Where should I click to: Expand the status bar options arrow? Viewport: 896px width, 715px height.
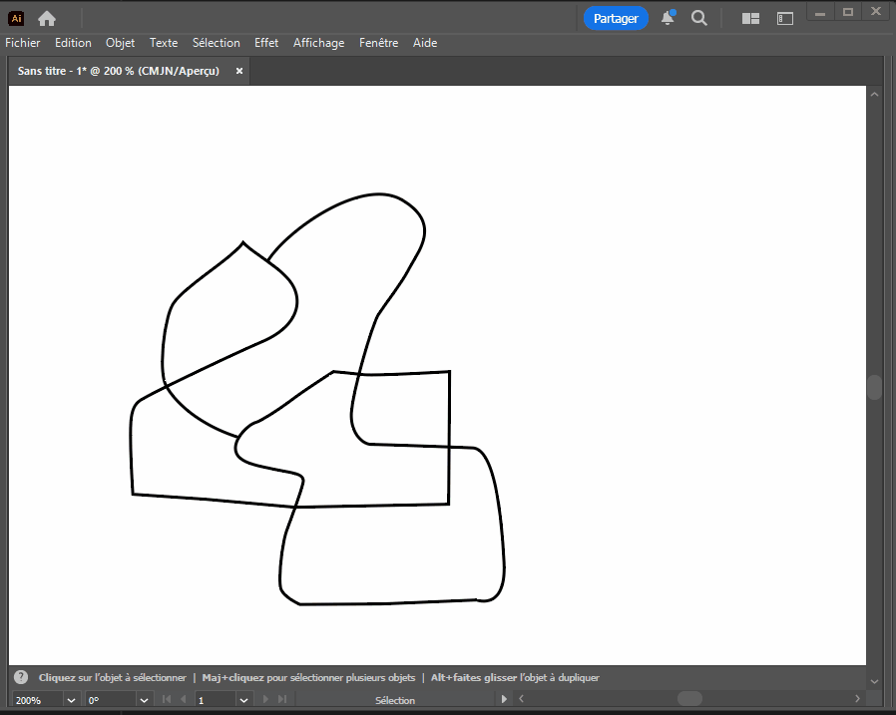click(504, 700)
